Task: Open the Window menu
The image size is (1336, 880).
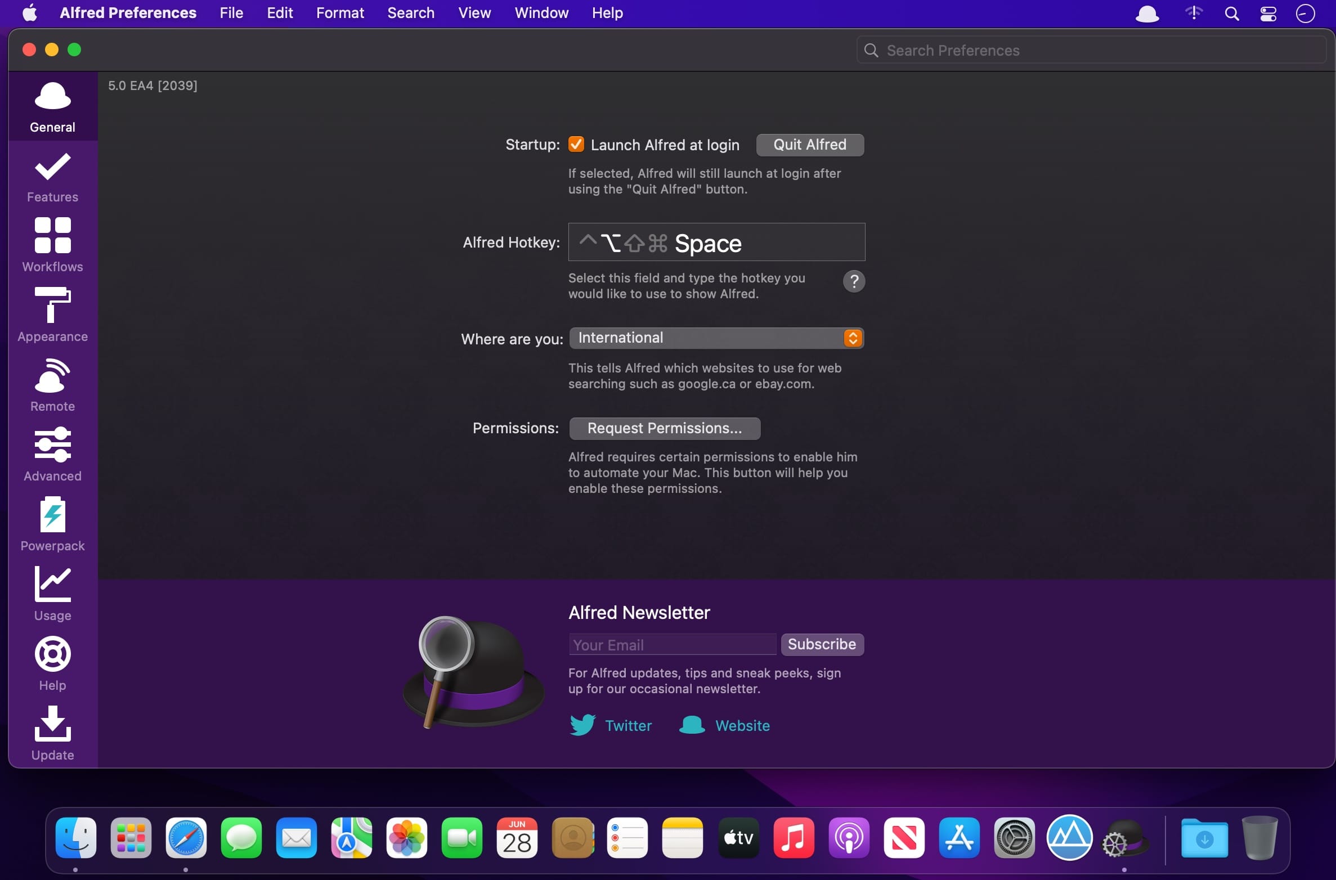Action: point(541,13)
